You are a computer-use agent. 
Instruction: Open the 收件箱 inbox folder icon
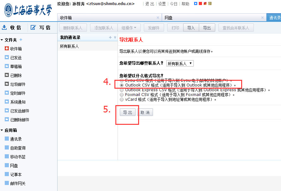pyautogui.click(x=7, y=48)
